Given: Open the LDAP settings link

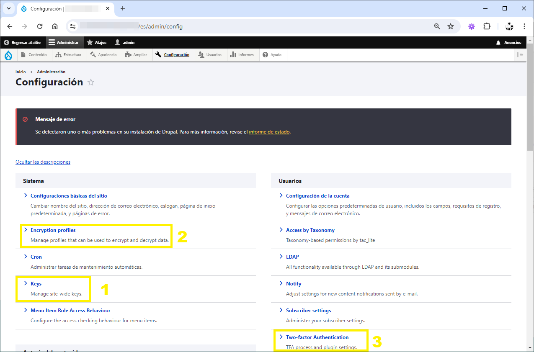Looking at the screenshot, I should [292, 257].
